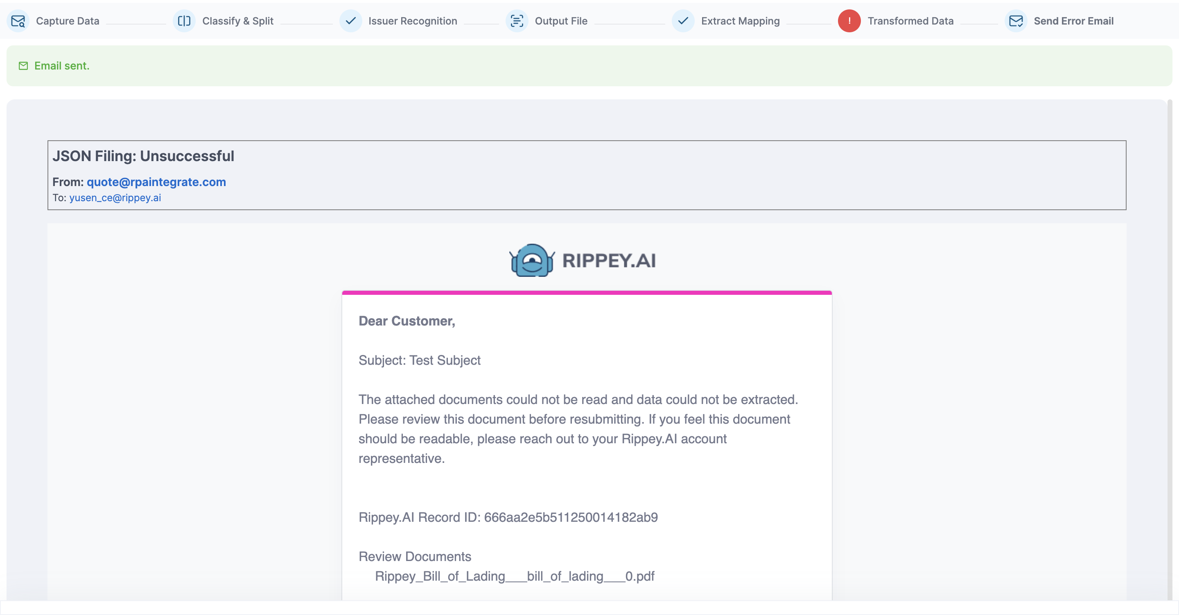This screenshot has height=615, width=1179.
Task: Click the Rippey_Bill_of_Lading pdf filename
Action: coord(515,576)
